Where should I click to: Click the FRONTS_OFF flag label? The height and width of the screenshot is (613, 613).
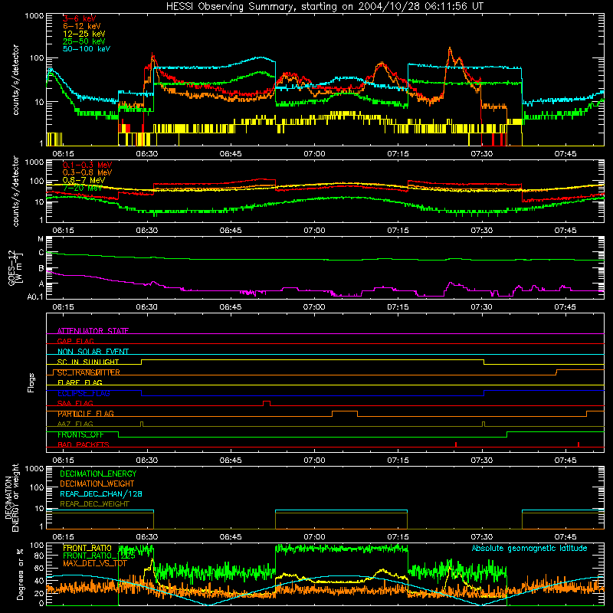pyautogui.click(x=80, y=434)
